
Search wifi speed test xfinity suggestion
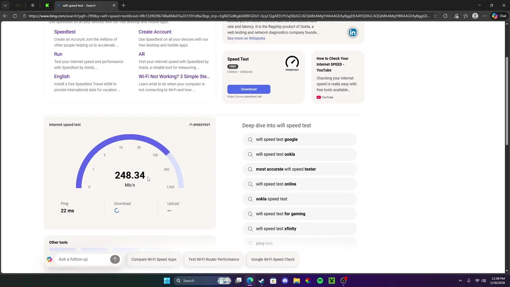pos(299,229)
